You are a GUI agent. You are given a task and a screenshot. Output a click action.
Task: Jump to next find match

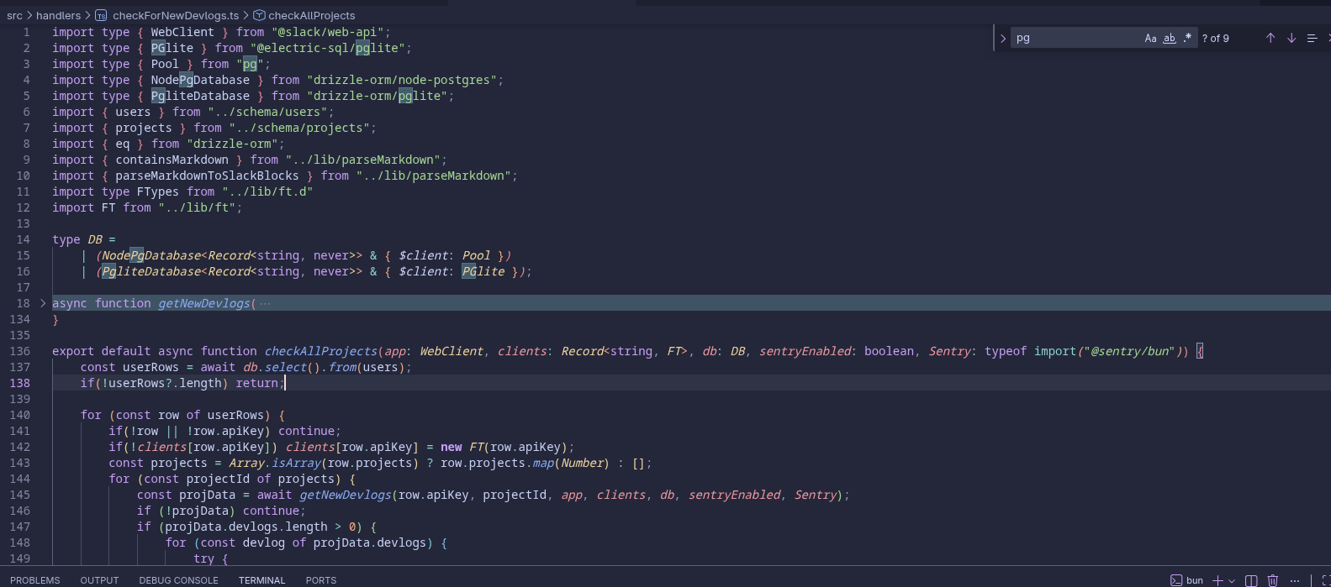pos(1291,38)
